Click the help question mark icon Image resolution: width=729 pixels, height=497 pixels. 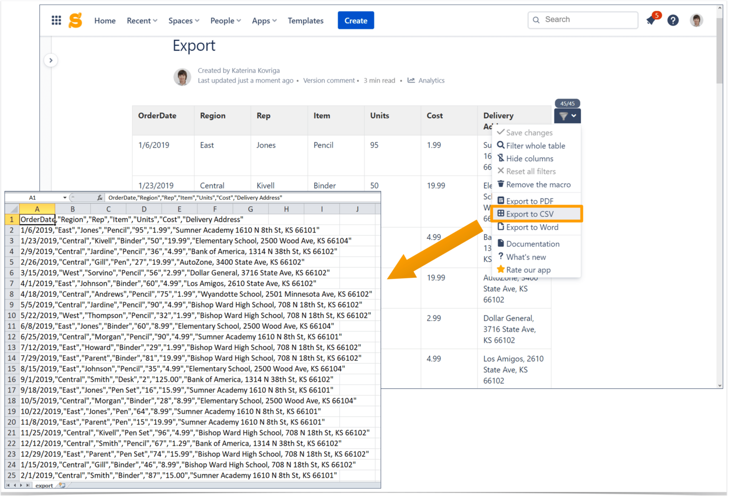point(673,20)
